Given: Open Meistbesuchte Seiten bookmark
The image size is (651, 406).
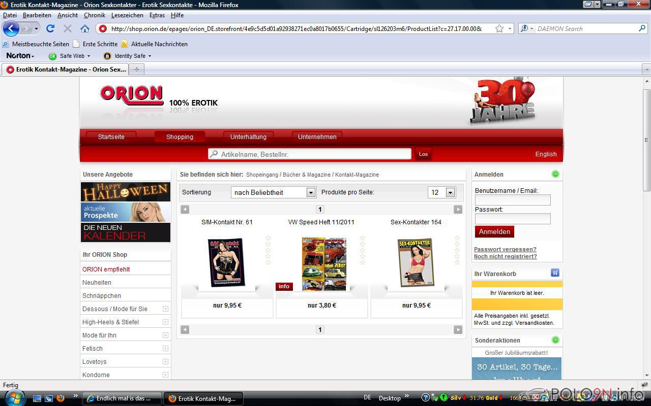Looking at the screenshot, I should click(36, 44).
